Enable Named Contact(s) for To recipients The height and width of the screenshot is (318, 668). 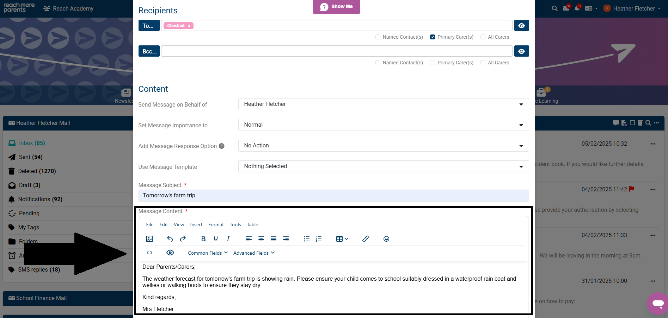[378, 37]
